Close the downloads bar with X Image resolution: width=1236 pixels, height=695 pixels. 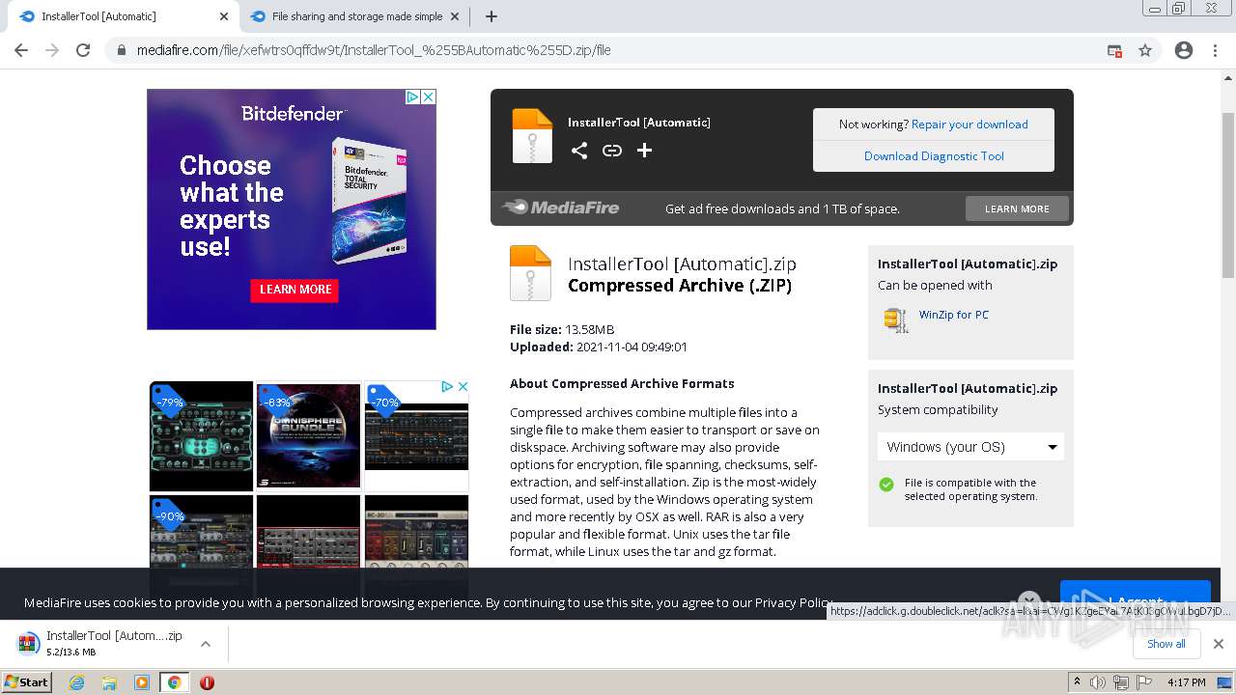1219,644
